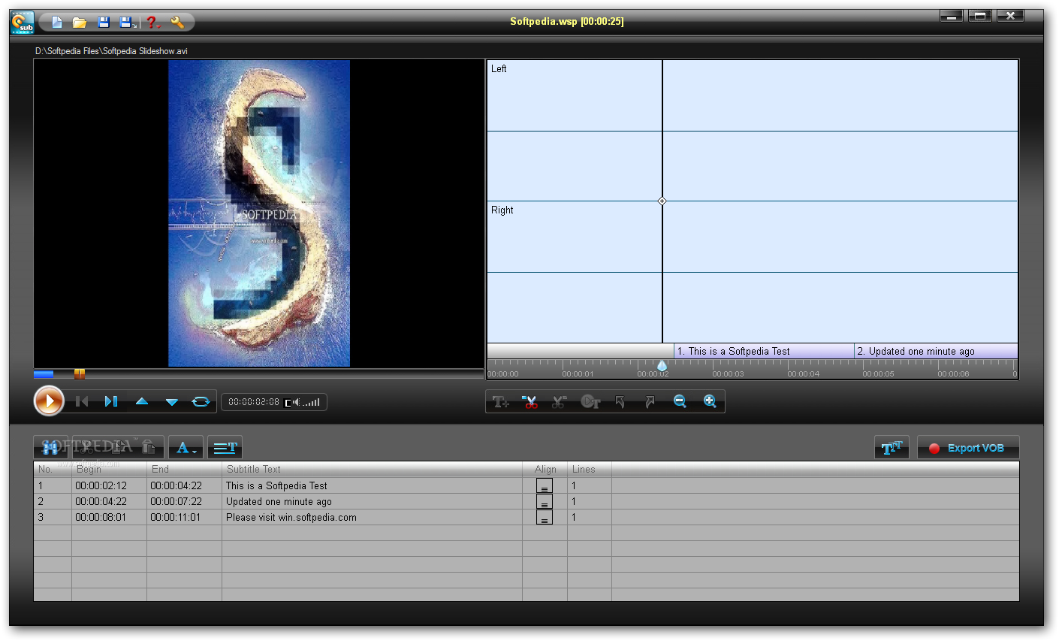
Task: Jump to previous frame with skip-back button
Action: click(83, 401)
